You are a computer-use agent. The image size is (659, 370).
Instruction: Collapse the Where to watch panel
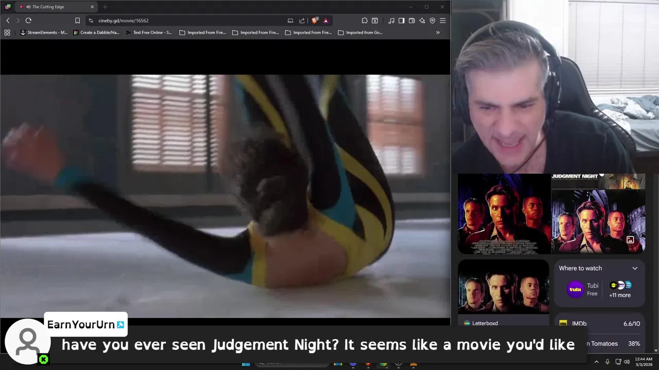click(x=635, y=268)
